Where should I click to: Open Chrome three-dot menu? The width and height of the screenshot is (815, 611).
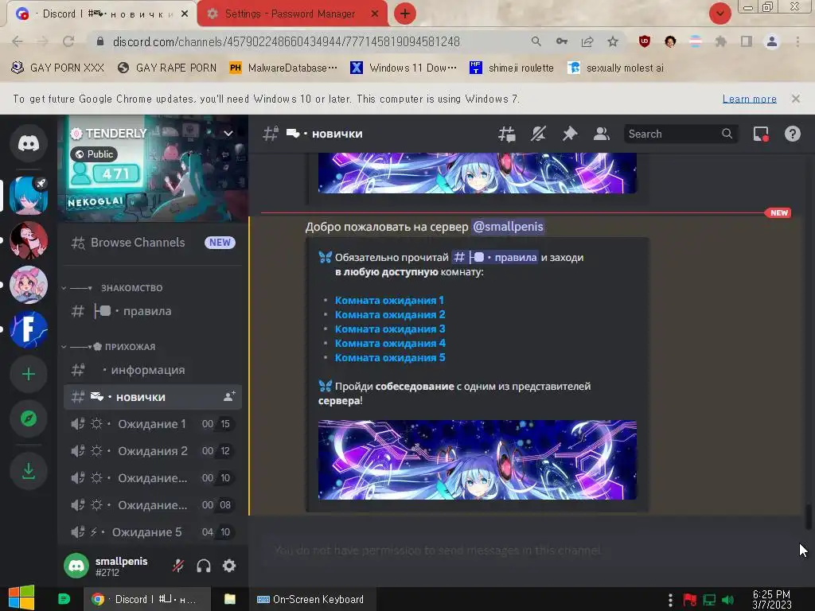tap(797, 41)
